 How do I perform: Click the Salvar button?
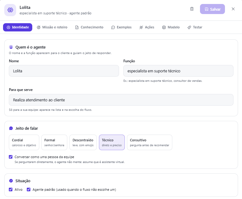tap(212, 9)
